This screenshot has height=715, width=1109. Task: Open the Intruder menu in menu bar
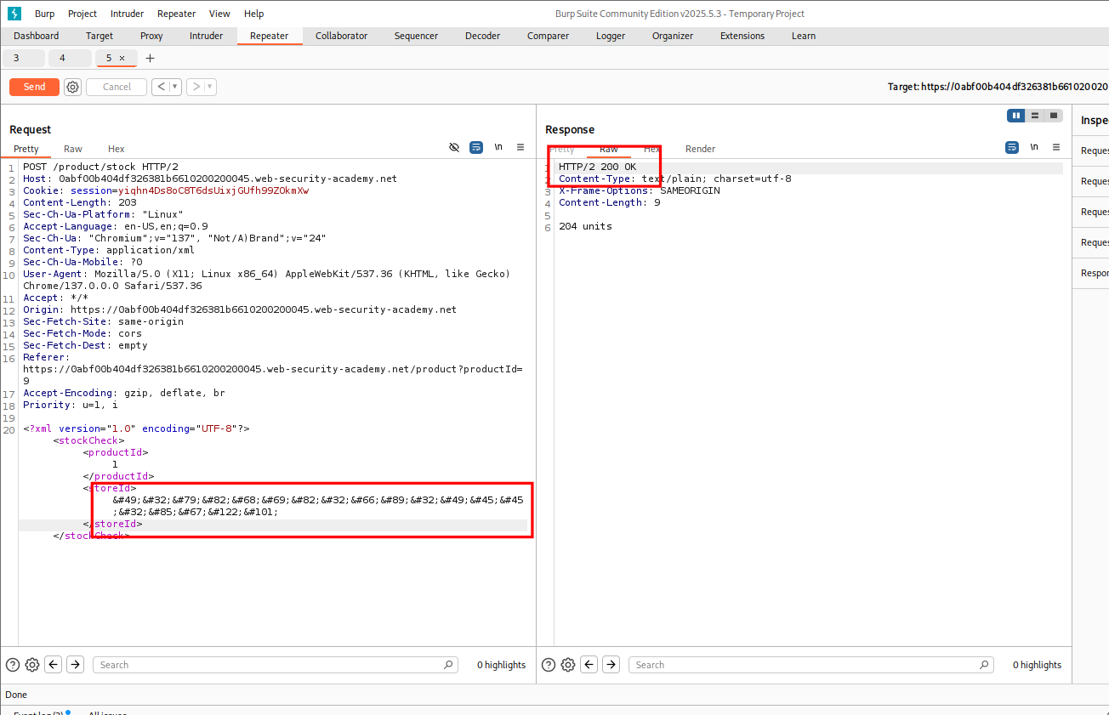[127, 14]
